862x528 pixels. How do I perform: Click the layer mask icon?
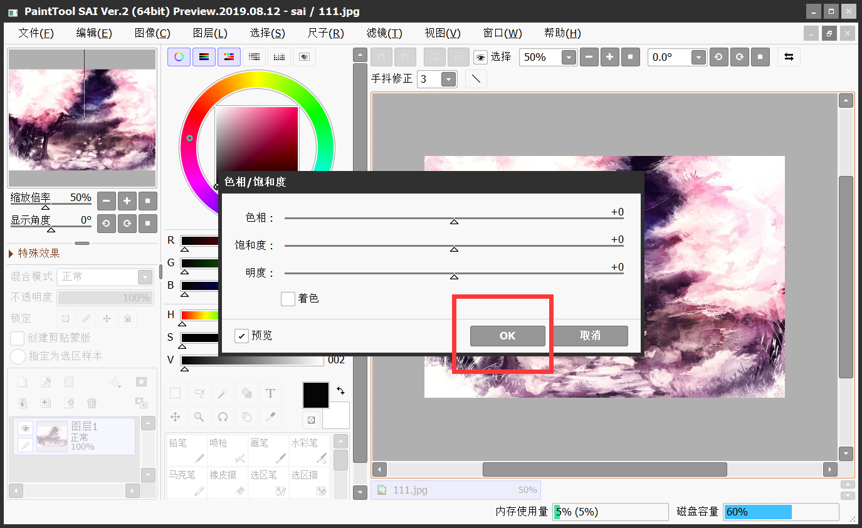point(142,382)
